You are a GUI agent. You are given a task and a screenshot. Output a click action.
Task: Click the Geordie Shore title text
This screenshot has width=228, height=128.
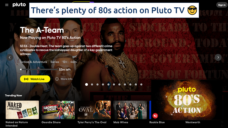[51, 122]
